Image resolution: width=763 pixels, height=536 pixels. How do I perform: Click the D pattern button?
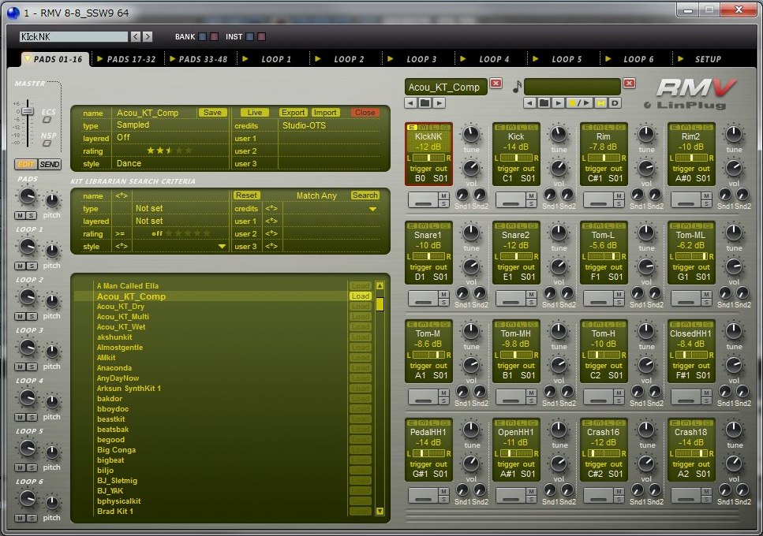[x=615, y=103]
